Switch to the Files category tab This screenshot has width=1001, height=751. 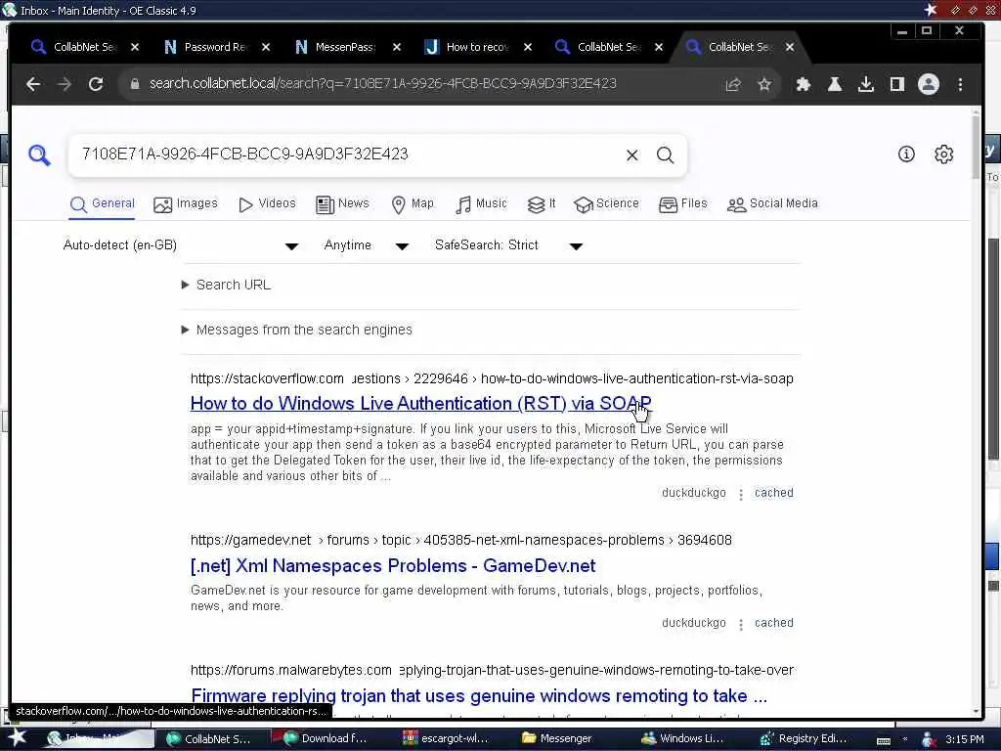(x=683, y=203)
